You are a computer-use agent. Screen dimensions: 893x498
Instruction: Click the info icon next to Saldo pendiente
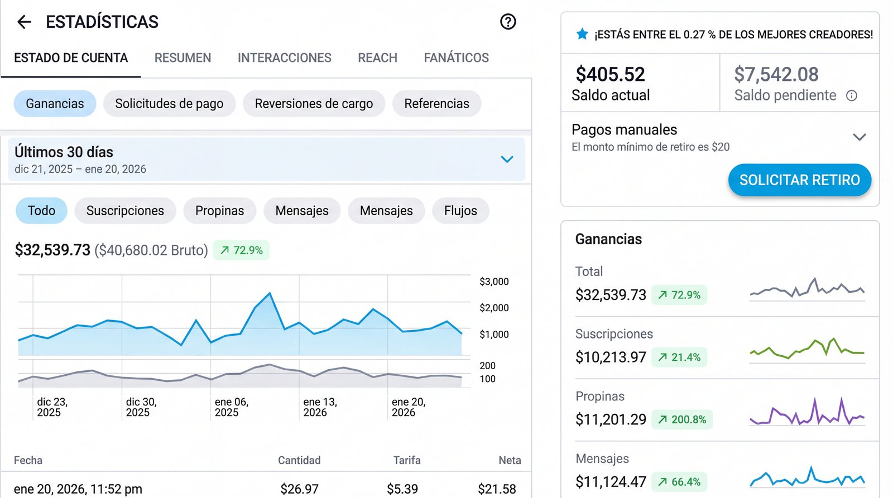(x=851, y=96)
